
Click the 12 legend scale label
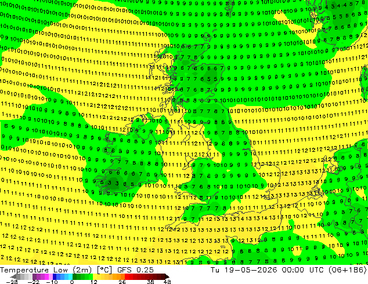pos(94,282)
